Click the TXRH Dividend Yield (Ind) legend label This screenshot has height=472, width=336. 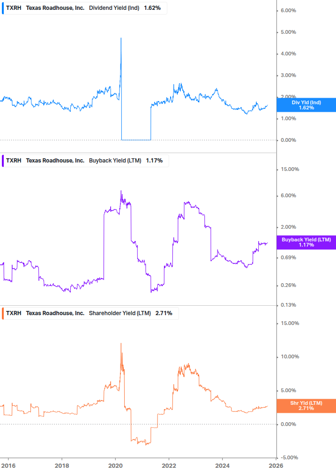[x=84, y=8]
